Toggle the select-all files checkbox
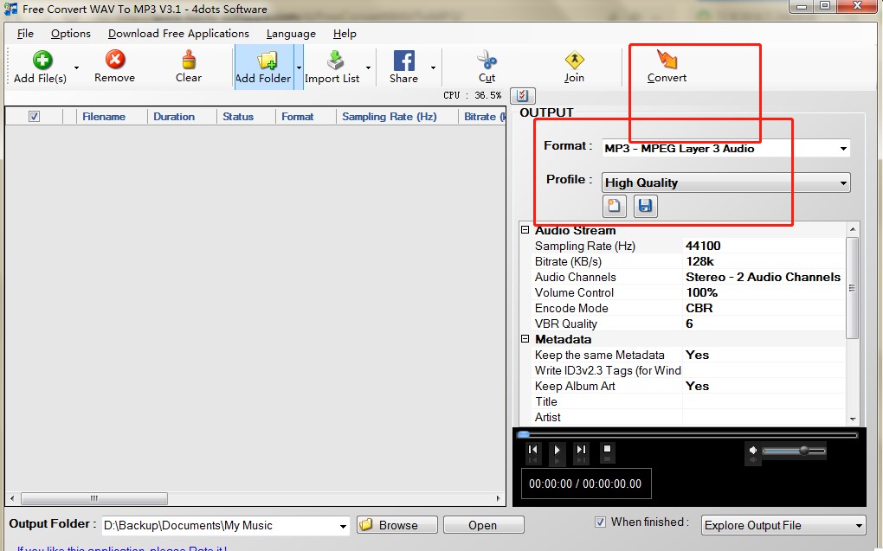This screenshot has height=551, width=883. pos(34,116)
